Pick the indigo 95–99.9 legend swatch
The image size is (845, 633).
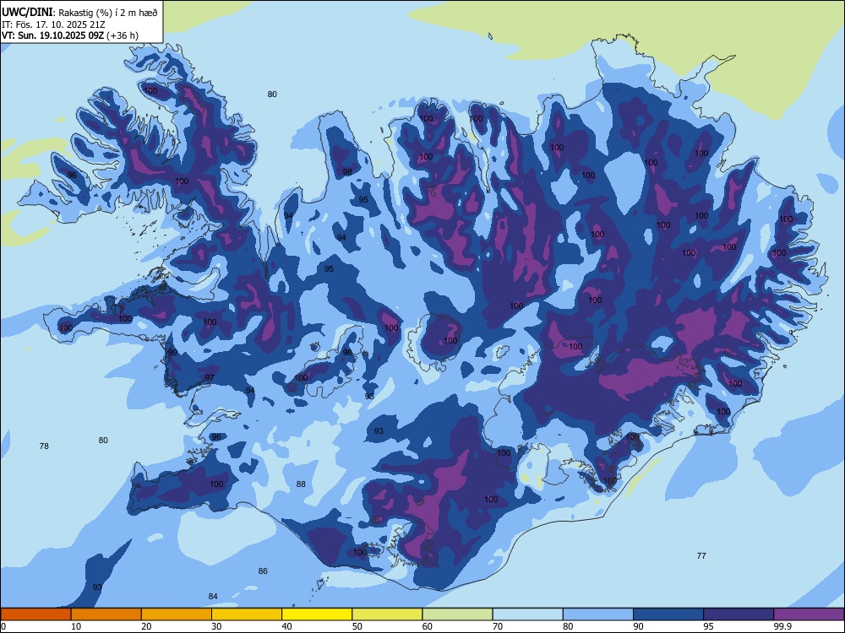pyautogui.click(x=739, y=614)
